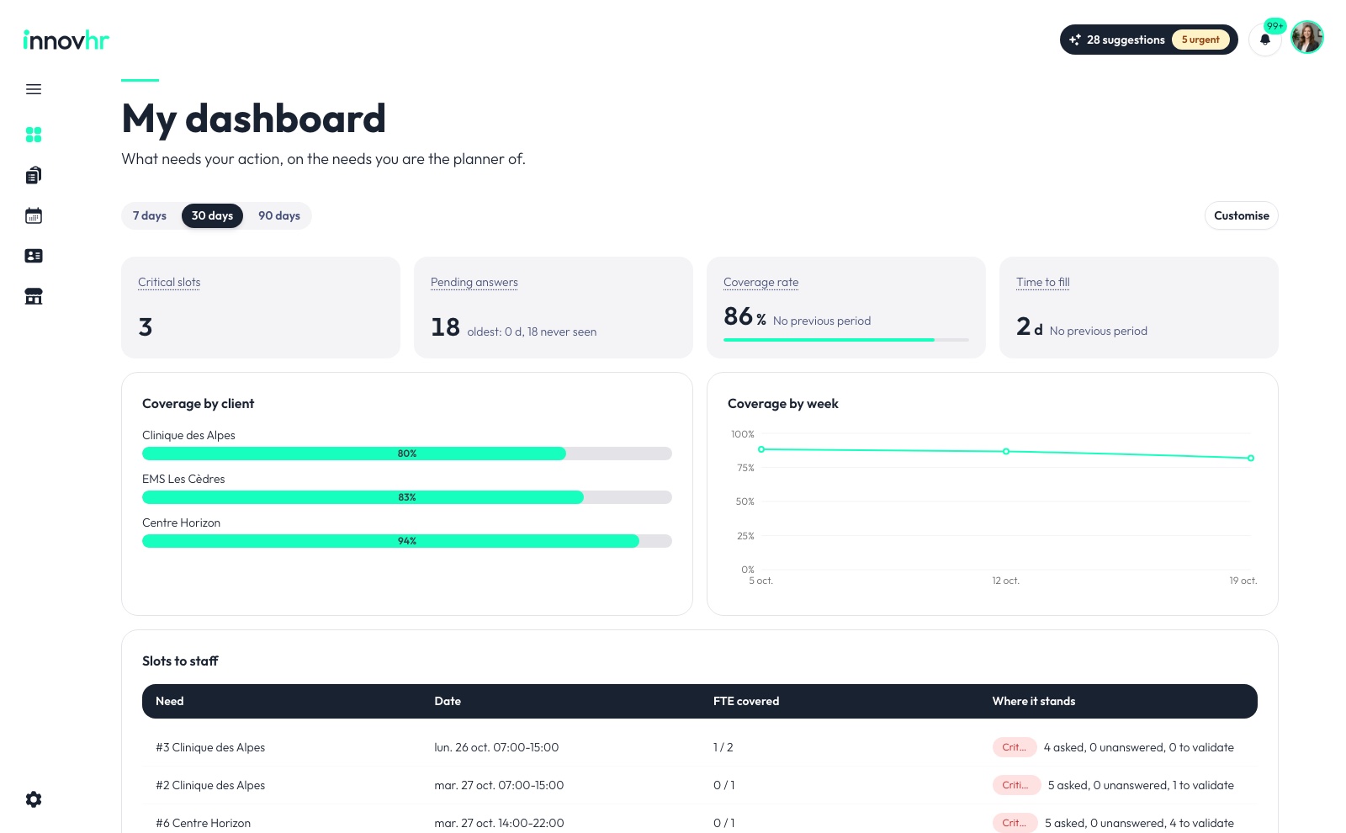Click the Coverage rate label

pyautogui.click(x=760, y=282)
